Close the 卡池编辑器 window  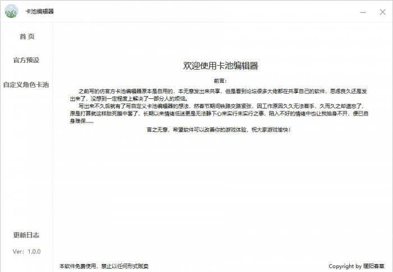(x=382, y=12)
